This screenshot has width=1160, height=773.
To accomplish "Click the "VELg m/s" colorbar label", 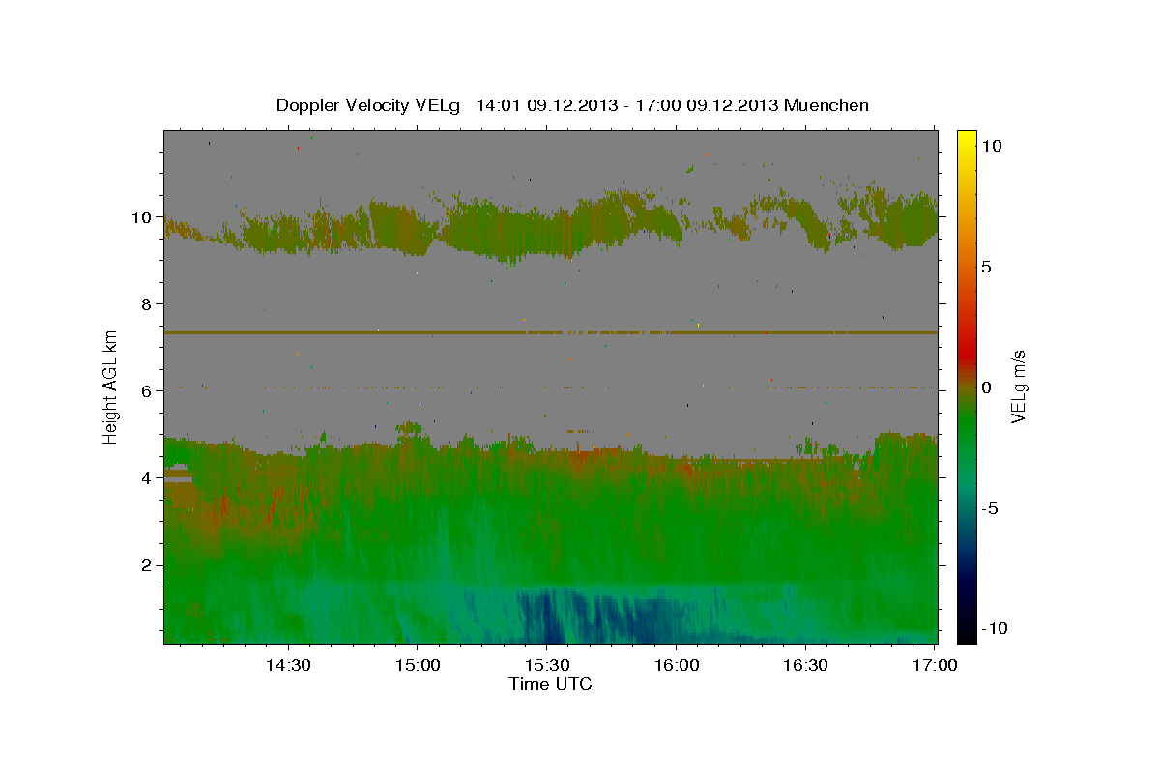I will [x=1018, y=386].
